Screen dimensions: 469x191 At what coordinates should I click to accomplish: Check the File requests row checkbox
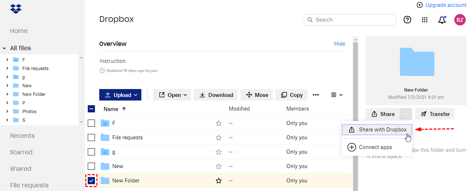click(91, 138)
